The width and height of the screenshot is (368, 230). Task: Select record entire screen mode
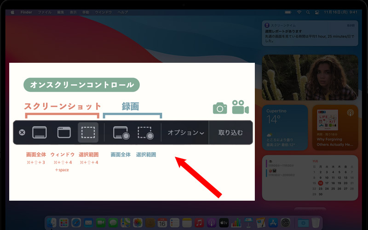pyautogui.click(x=121, y=133)
